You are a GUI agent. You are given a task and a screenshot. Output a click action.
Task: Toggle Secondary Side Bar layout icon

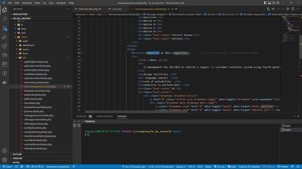pos(274,3)
